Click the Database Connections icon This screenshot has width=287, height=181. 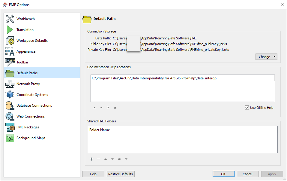[x=10, y=106]
